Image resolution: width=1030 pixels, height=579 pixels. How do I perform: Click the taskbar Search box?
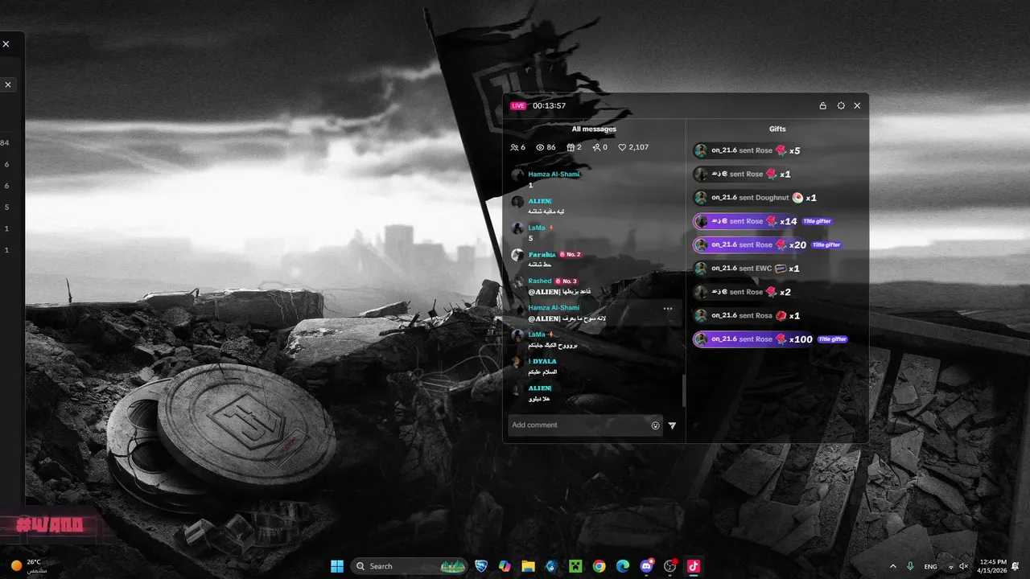[410, 566]
